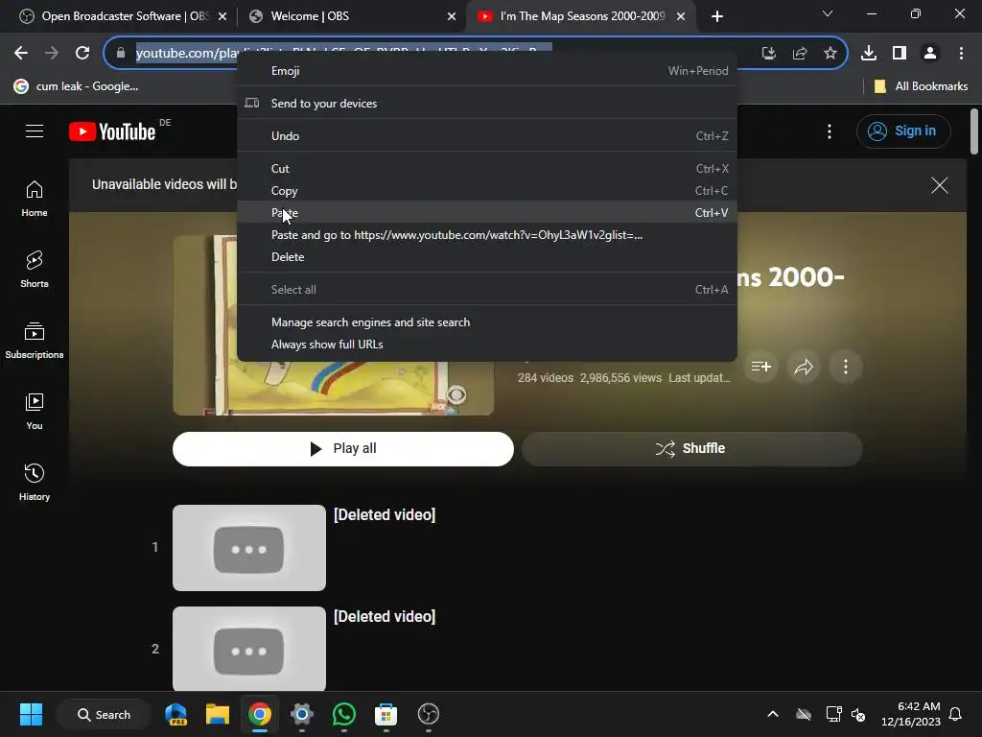Screen dimensions: 982x737
Task: Click the 284 videos text
Action: [x=546, y=378]
